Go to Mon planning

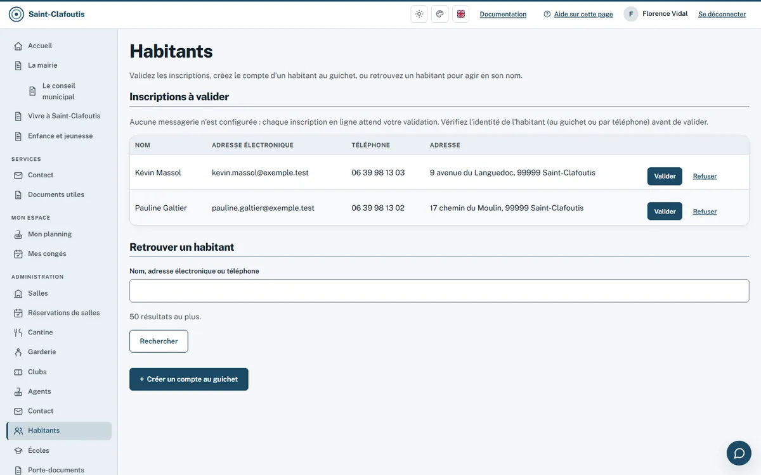49,234
